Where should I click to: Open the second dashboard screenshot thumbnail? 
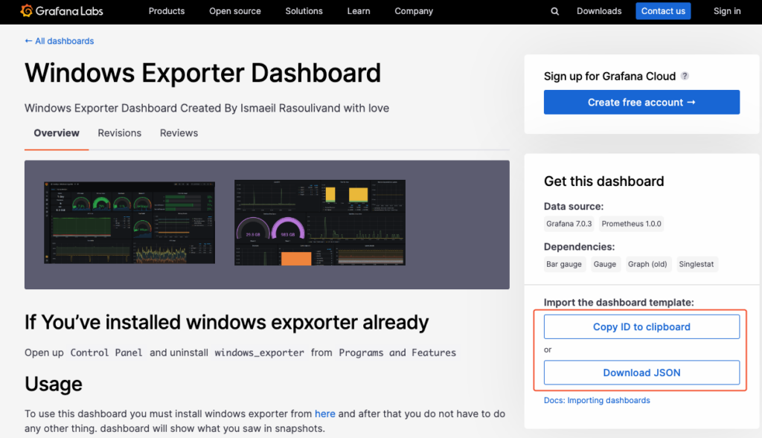(x=320, y=223)
